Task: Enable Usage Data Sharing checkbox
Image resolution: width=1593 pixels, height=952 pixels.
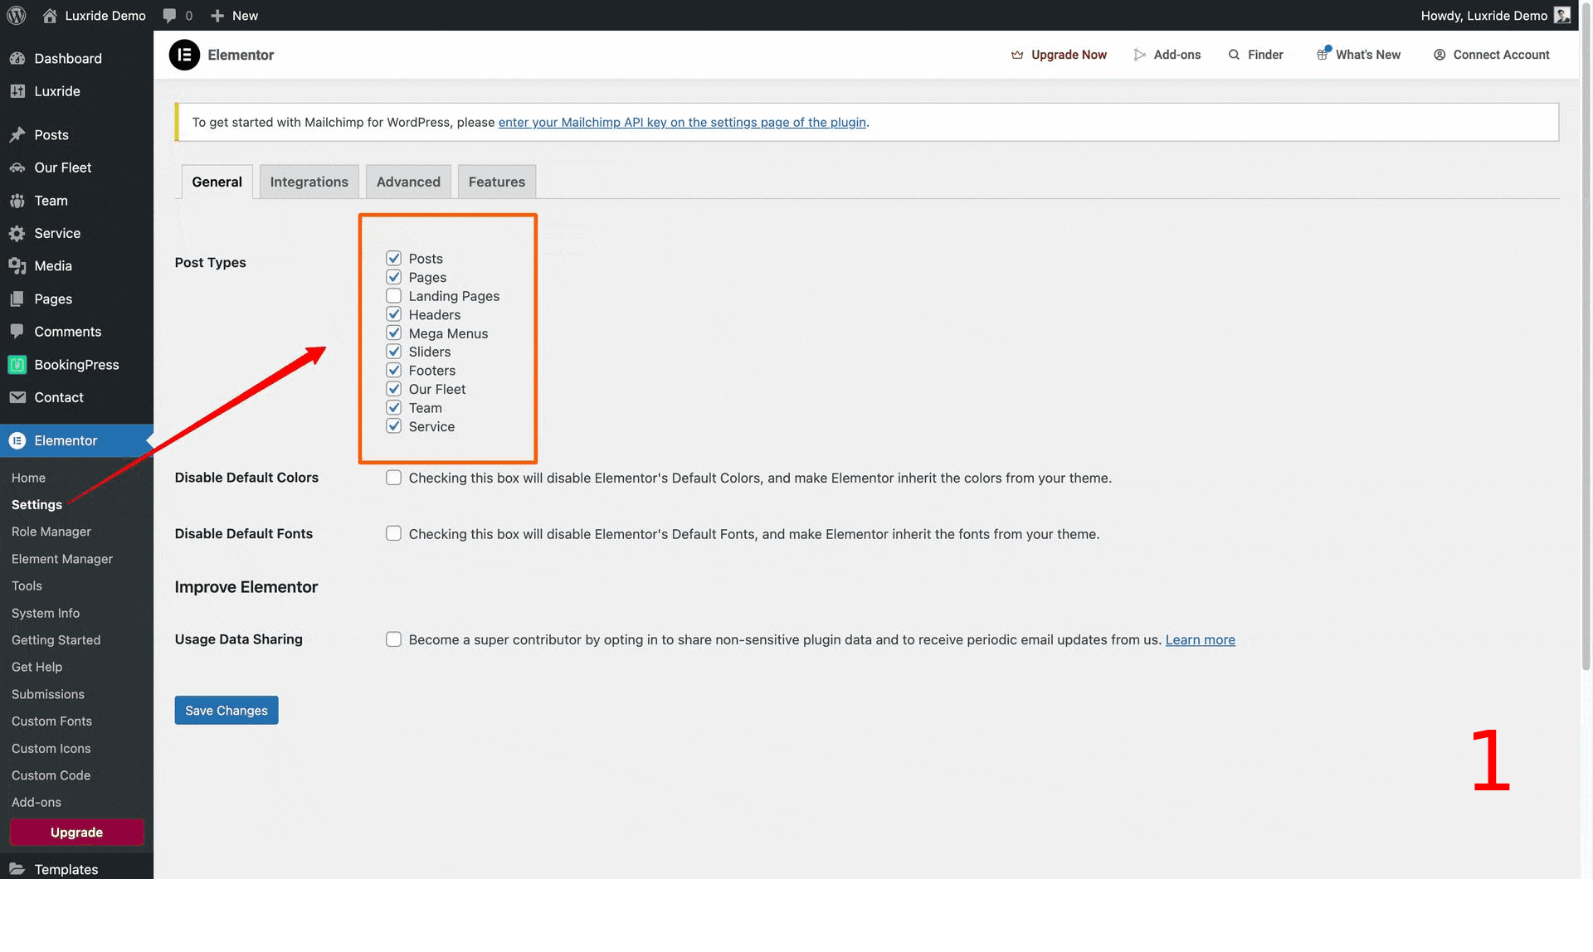Action: tap(394, 639)
